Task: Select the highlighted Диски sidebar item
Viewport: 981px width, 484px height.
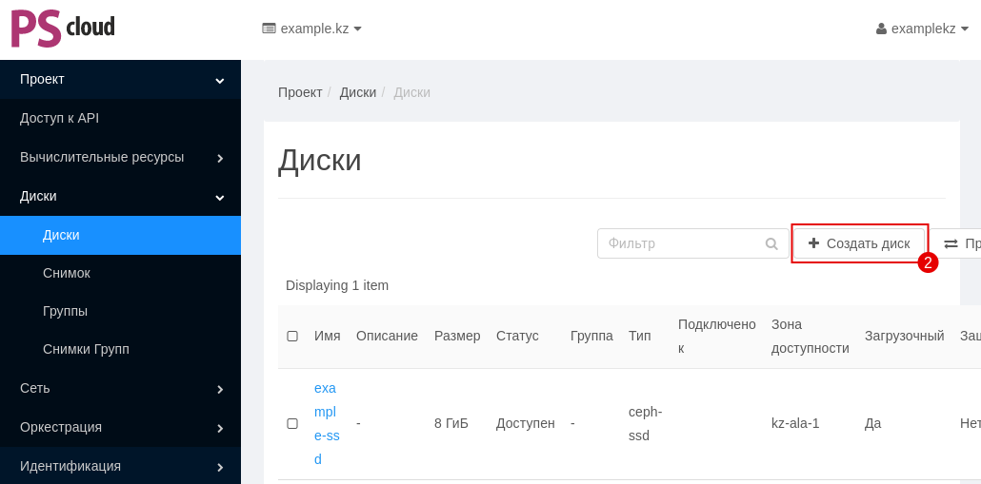Action: (x=120, y=236)
